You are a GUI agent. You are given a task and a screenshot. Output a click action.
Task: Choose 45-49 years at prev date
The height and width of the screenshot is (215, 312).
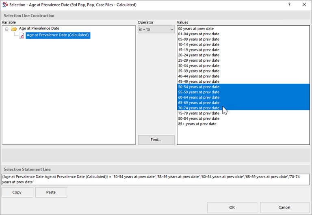pyautogui.click(x=199, y=82)
